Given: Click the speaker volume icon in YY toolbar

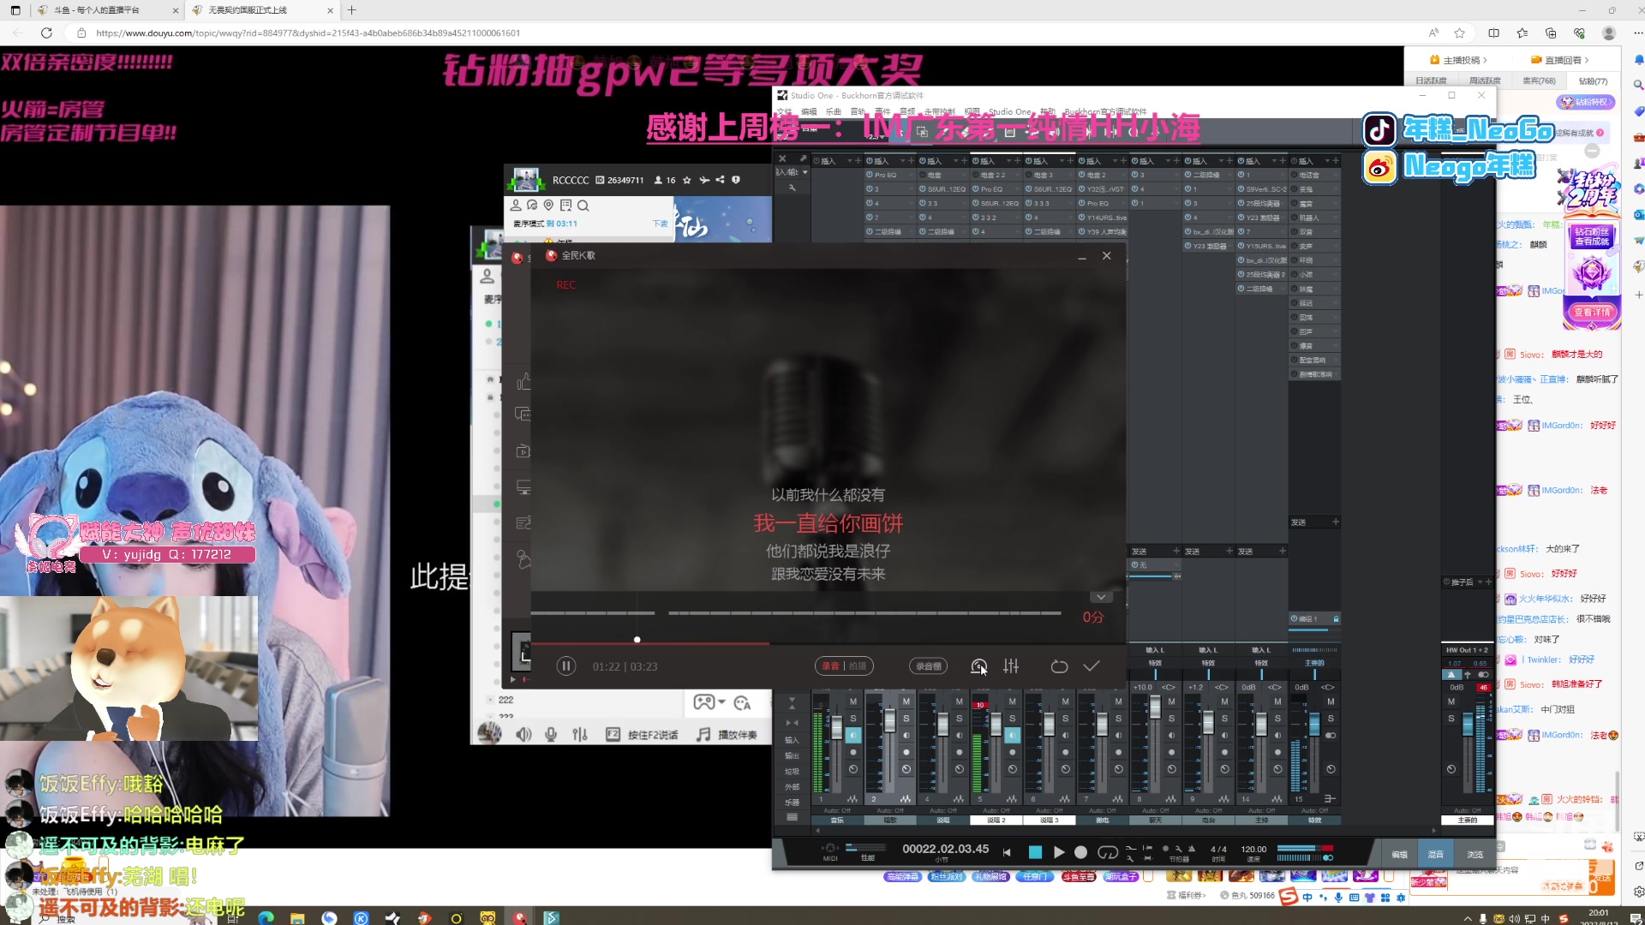Looking at the screenshot, I should [523, 734].
